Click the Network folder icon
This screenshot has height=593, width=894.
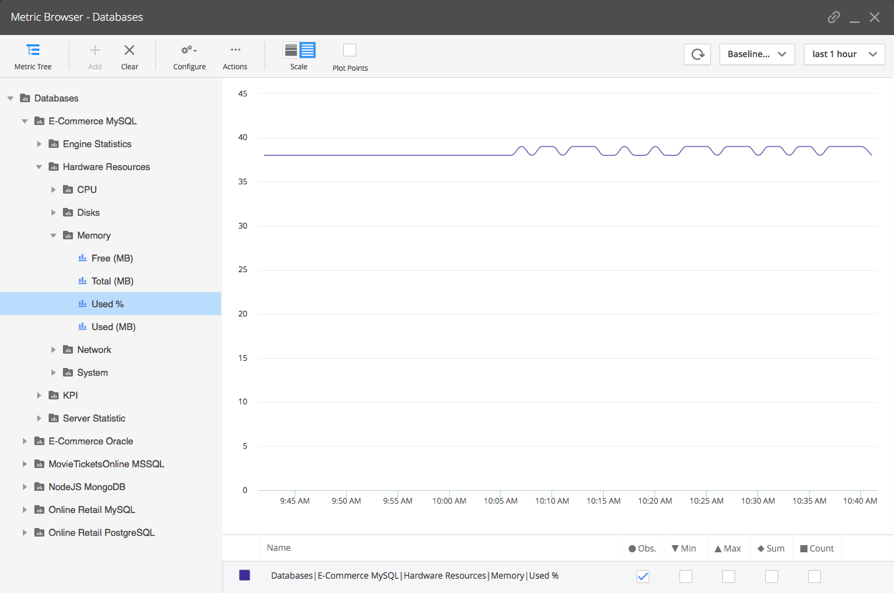(x=68, y=349)
